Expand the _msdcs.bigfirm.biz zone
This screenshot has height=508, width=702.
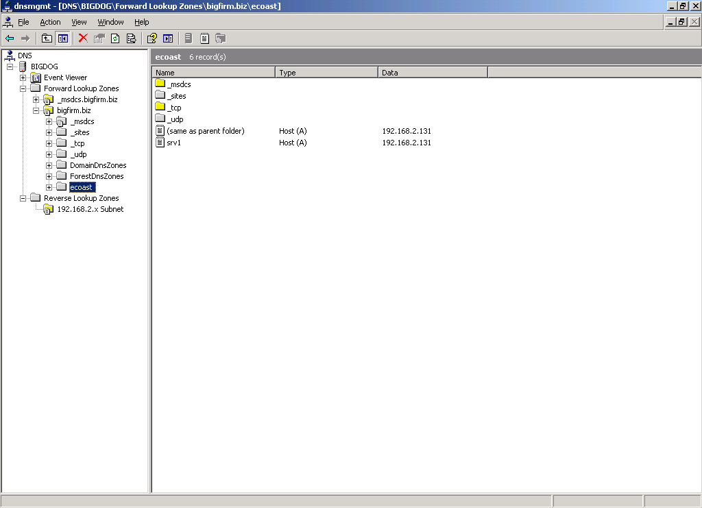36,99
